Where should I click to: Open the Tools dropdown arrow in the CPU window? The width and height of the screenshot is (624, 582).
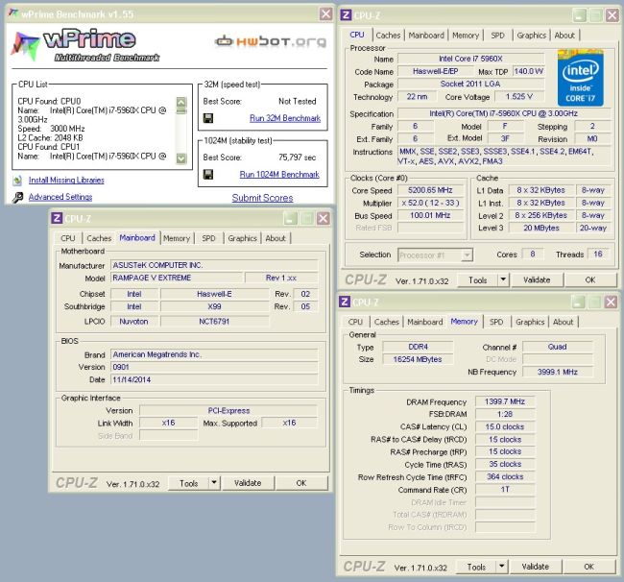(x=503, y=279)
